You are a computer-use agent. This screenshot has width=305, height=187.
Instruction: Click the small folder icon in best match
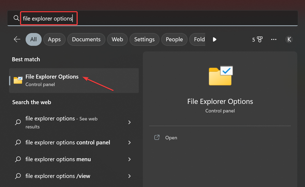coord(18,80)
